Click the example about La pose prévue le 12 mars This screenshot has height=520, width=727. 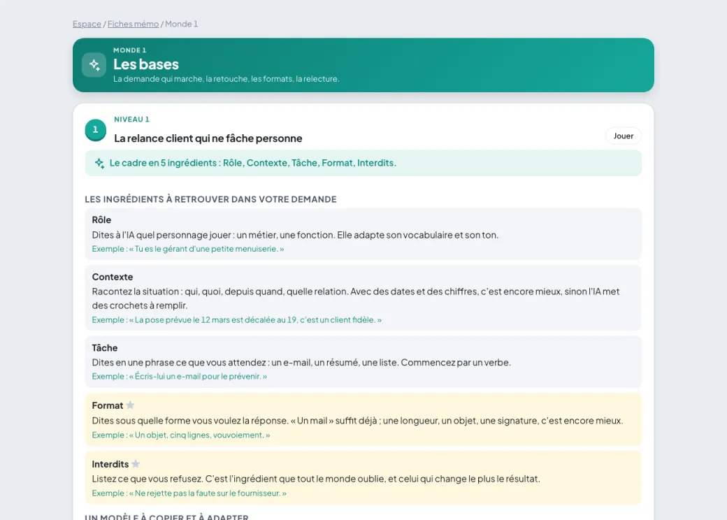click(x=236, y=320)
